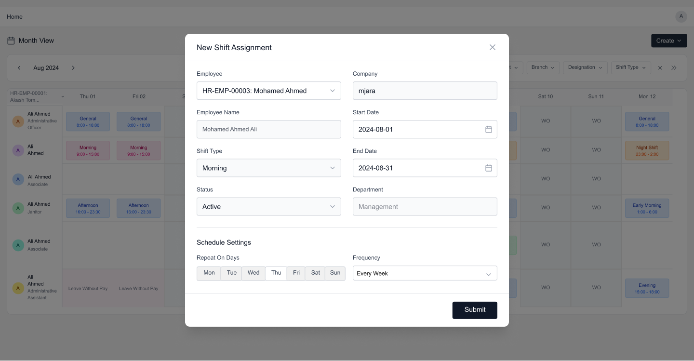The width and height of the screenshot is (694, 361).
Task: Close the New Shift Assignment dialog
Action: click(492, 47)
